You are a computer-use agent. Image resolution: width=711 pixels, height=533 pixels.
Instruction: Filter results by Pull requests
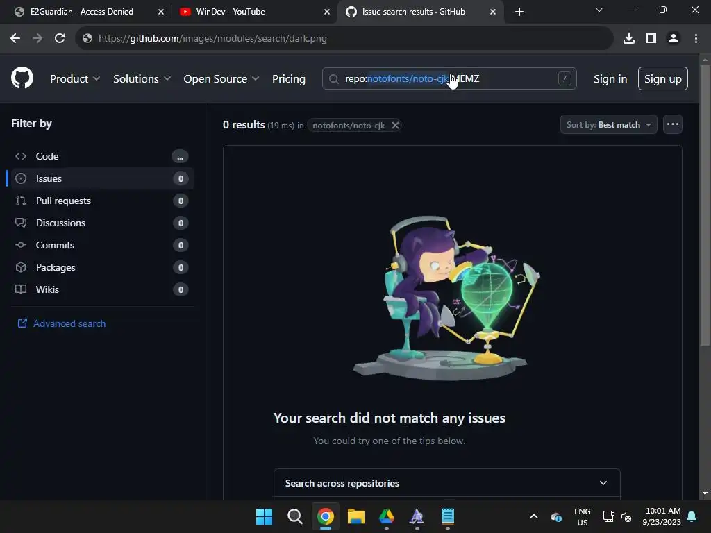[x=101, y=201]
